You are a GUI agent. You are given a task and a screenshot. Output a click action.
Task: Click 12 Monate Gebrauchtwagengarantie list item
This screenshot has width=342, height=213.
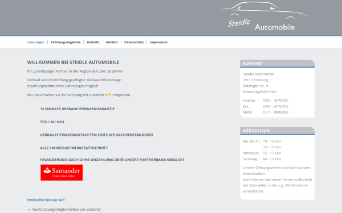click(77, 108)
